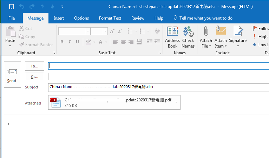Image resolution: width=269 pixels, height=158 pixels.
Task: Open Clipboard pane dialog launcher
Action: tap(54, 53)
